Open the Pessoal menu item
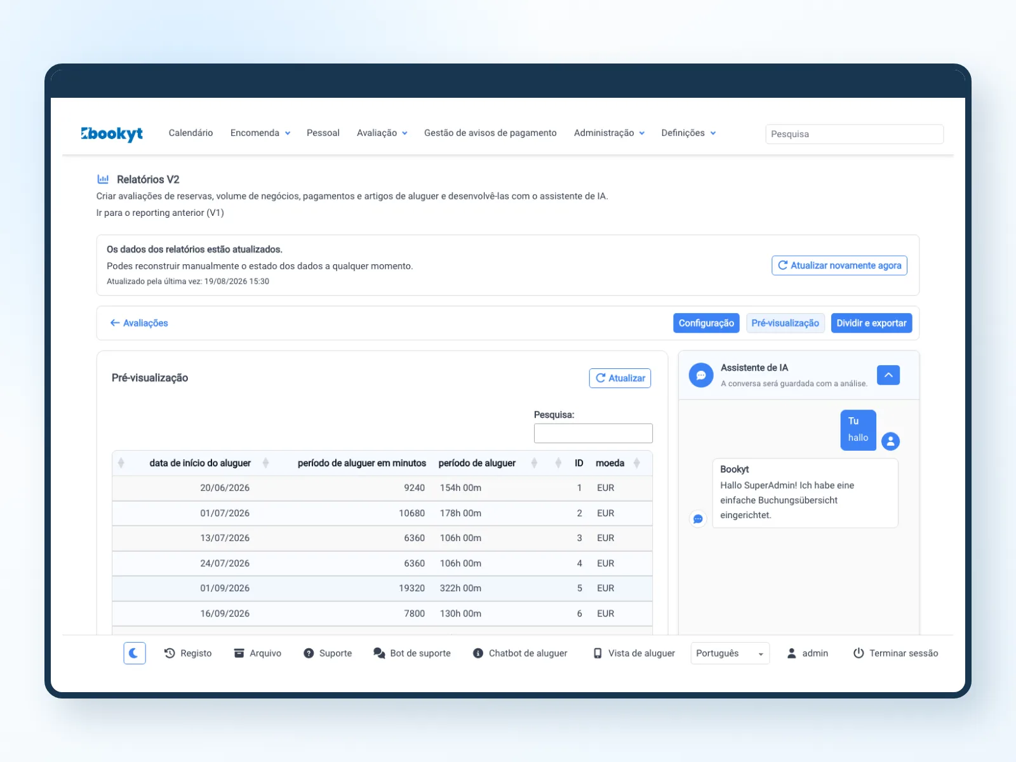Viewport: 1016px width, 762px height. (x=323, y=133)
